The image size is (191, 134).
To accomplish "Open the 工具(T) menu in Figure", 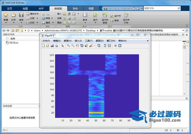I will [x=89, y=41].
